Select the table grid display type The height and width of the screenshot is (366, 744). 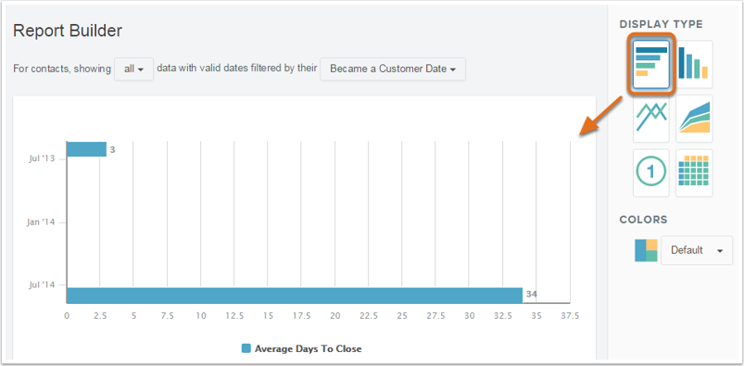coord(694,172)
